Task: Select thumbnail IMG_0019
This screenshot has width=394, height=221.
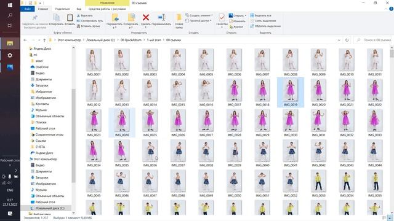Action: (x=291, y=92)
